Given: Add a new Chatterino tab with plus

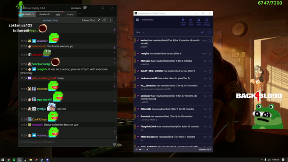Looking at the screenshot, I should coord(80,14).
